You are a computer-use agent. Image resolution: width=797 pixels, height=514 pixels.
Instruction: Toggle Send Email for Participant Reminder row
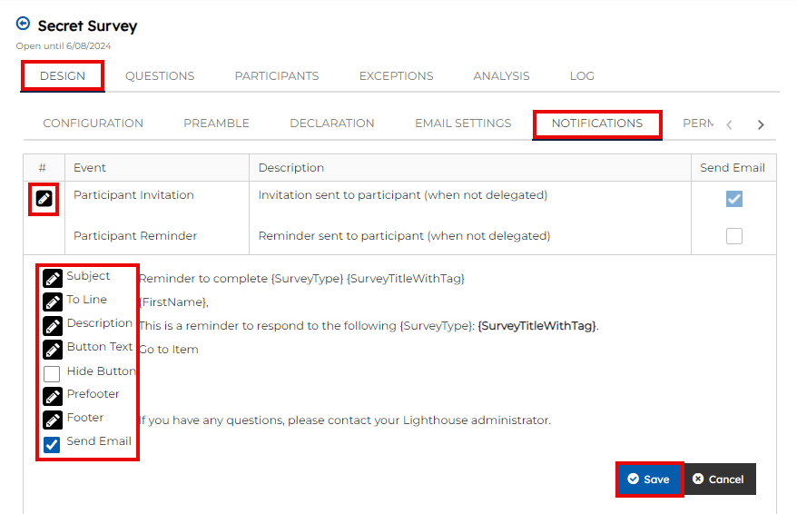click(x=733, y=236)
